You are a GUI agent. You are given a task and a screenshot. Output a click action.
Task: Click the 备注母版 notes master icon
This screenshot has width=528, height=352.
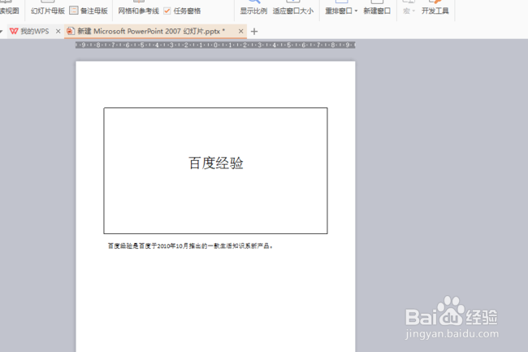pos(73,11)
